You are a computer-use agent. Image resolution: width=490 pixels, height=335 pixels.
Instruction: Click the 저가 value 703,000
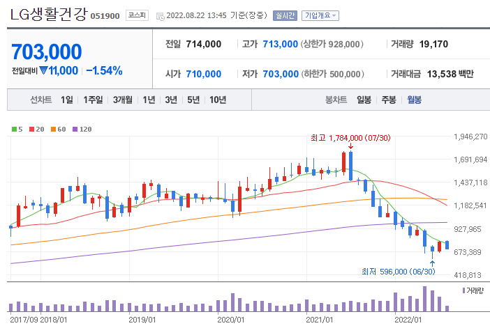tap(281, 75)
